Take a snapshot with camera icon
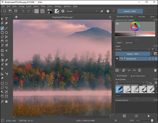Image resolution: width=158 pixels, height=123 pixels. click(136, 116)
